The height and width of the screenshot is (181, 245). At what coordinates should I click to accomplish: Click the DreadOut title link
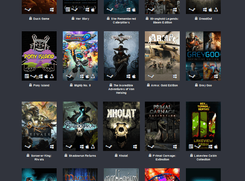[206, 19]
